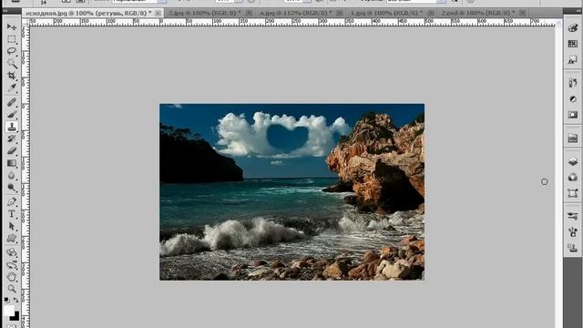Open the foreground color swatch
Screen dimensions: 583x328
[x=8, y=310]
